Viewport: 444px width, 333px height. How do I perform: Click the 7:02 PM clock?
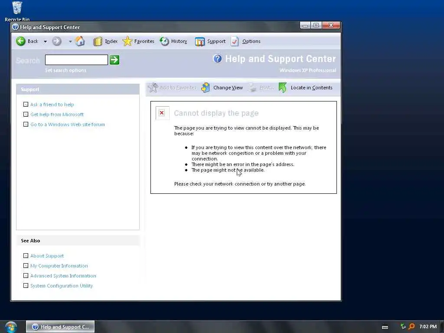(x=428, y=327)
